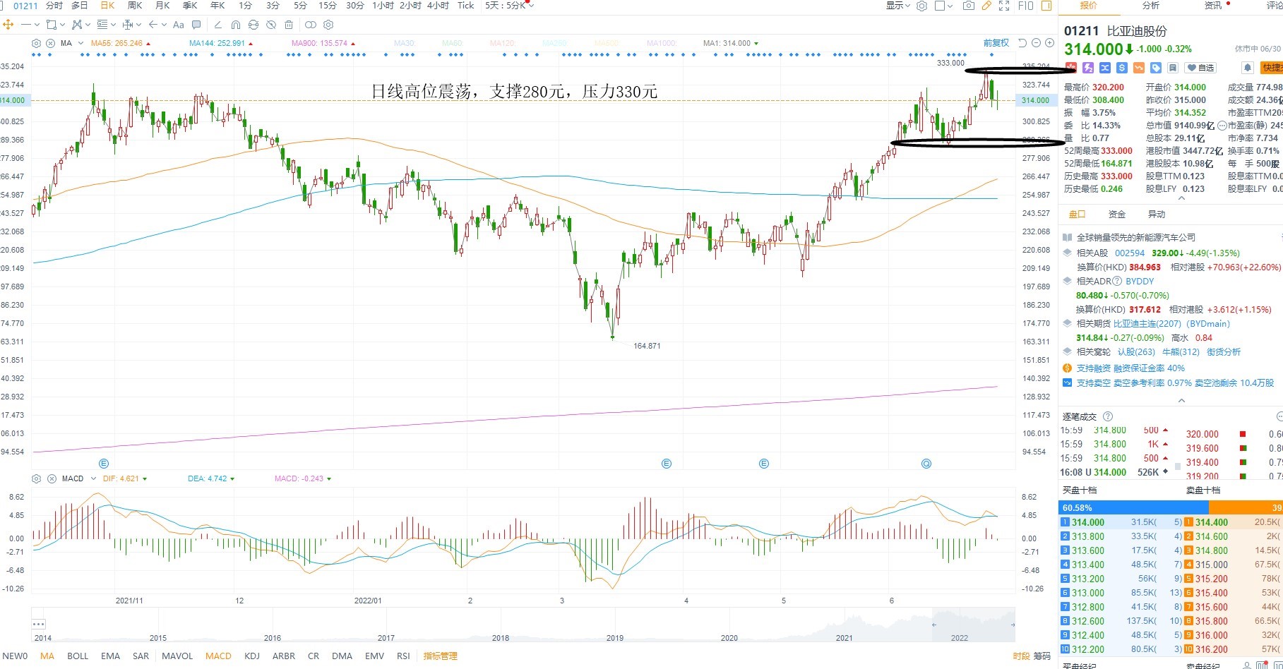Select the crosshair move cursor tool

click(8, 25)
